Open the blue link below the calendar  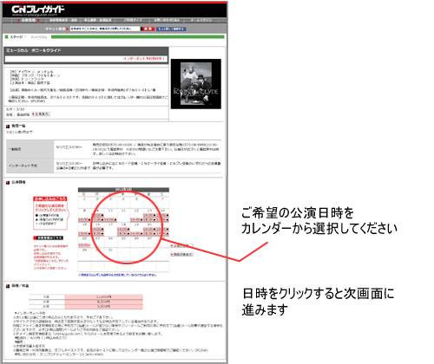pos(117,275)
